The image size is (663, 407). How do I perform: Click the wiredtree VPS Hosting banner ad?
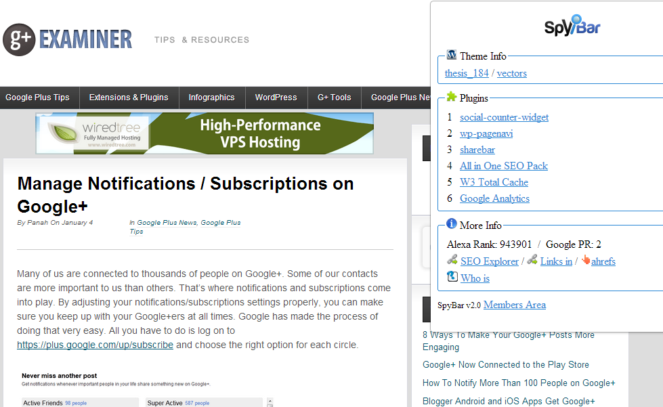pyautogui.click(x=205, y=133)
